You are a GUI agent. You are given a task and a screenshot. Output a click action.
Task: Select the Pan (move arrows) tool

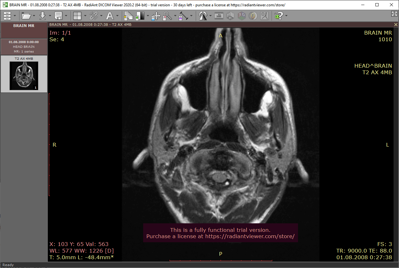click(156, 16)
